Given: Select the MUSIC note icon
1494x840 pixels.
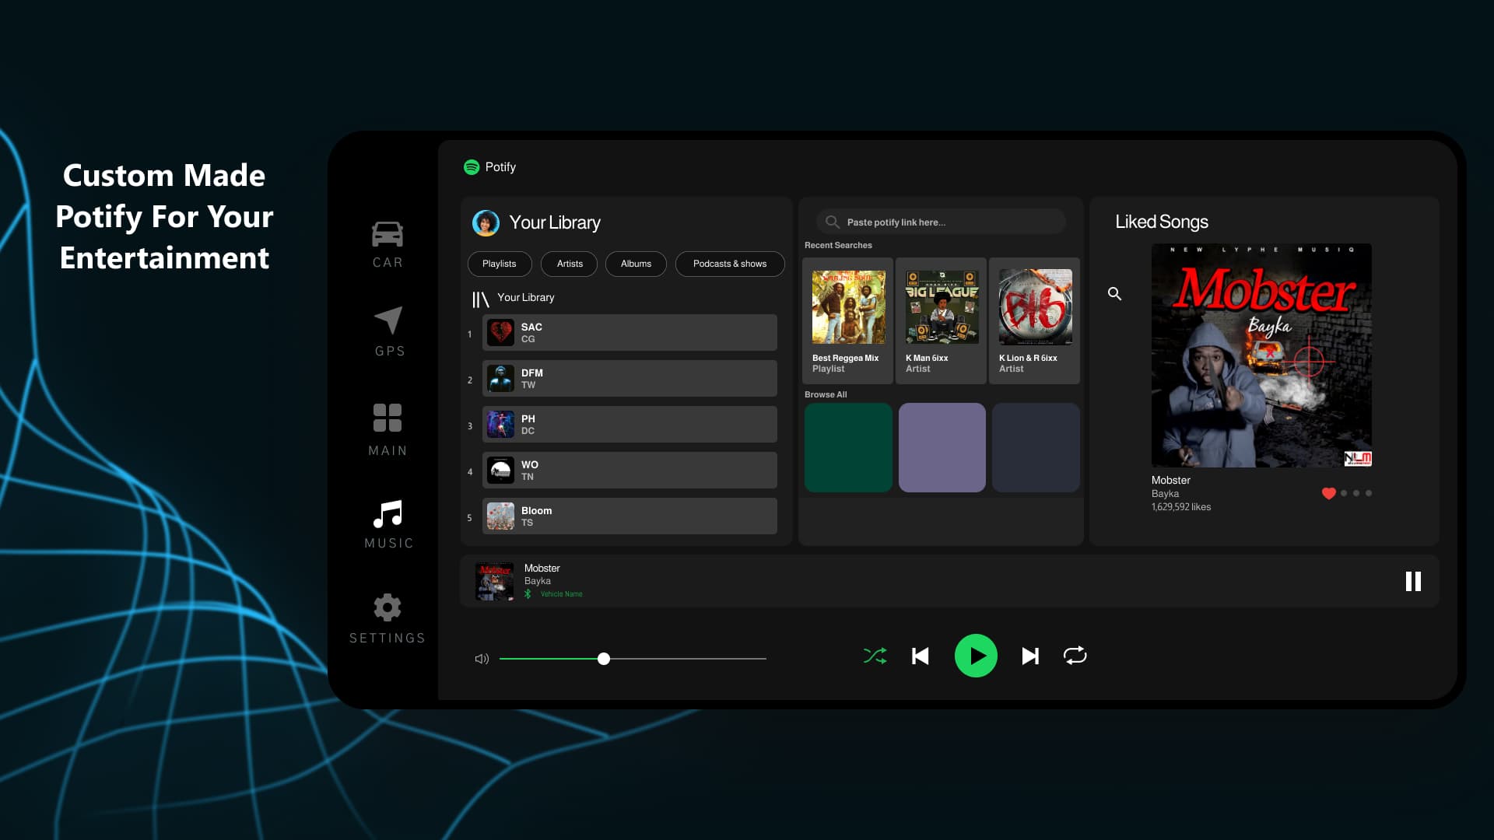Looking at the screenshot, I should tap(388, 514).
